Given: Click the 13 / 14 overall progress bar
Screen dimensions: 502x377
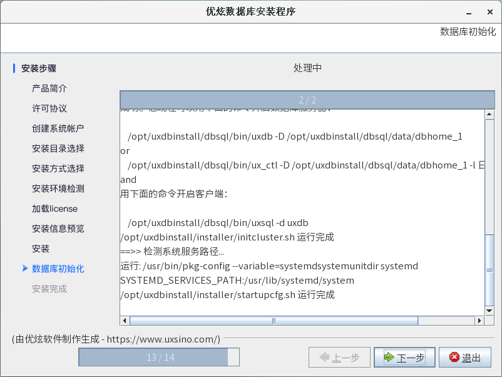Looking at the screenshot, I should click(x=159, y=357).
